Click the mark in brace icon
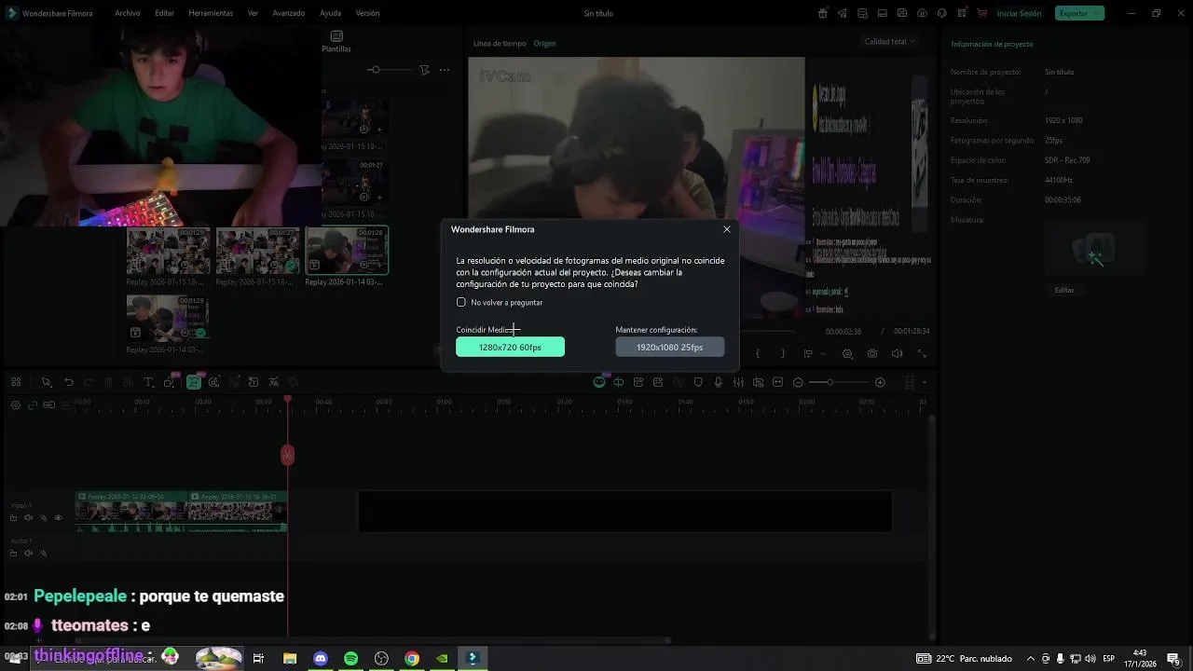 [758, 354]
